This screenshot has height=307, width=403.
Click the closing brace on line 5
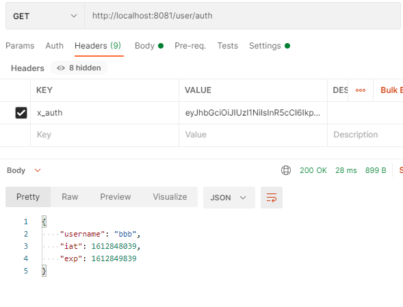coord(44,271)
